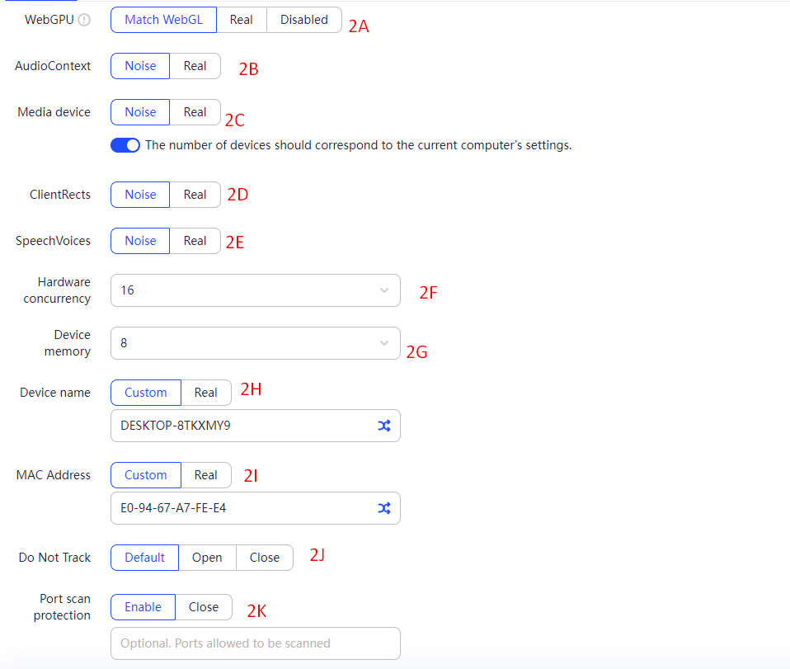Randomize the MAC Address with shuffle icon
The image size is (790, 669).
[383, 508]
